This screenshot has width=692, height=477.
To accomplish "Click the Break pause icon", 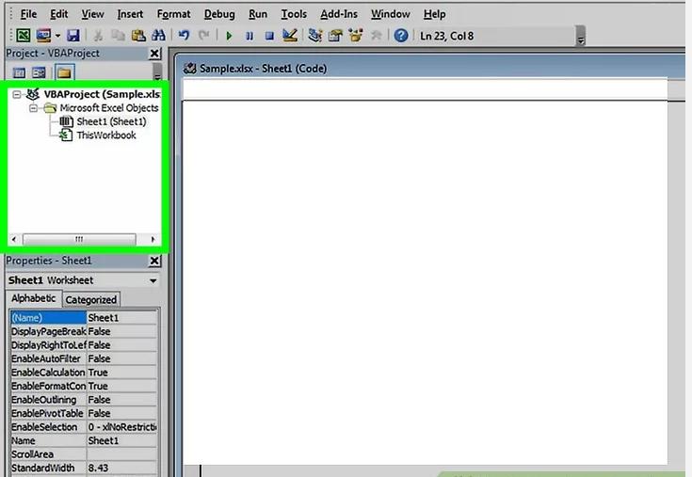I will pyautogui.click(x=249, y=36).
